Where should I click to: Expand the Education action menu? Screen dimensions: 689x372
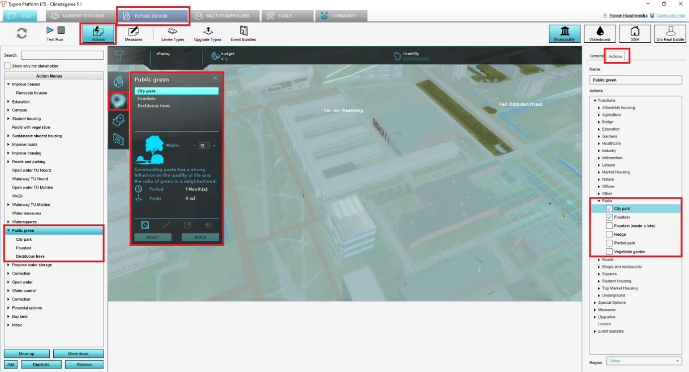[8, 101]
